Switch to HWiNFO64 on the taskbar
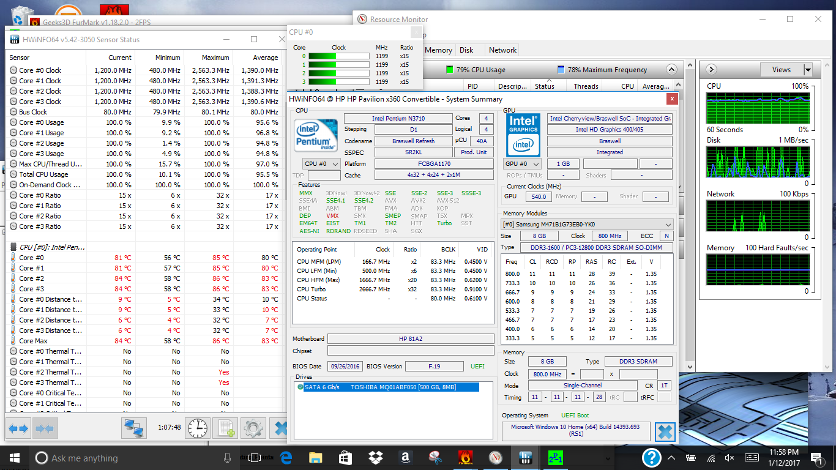This screenshot has height=470, width=836. (525, 457)
